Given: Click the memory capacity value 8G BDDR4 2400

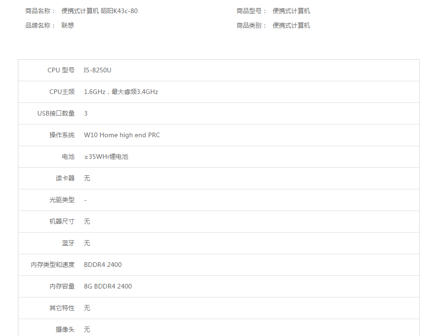Looking at the screenshot, I should click(x=108, y=286).
